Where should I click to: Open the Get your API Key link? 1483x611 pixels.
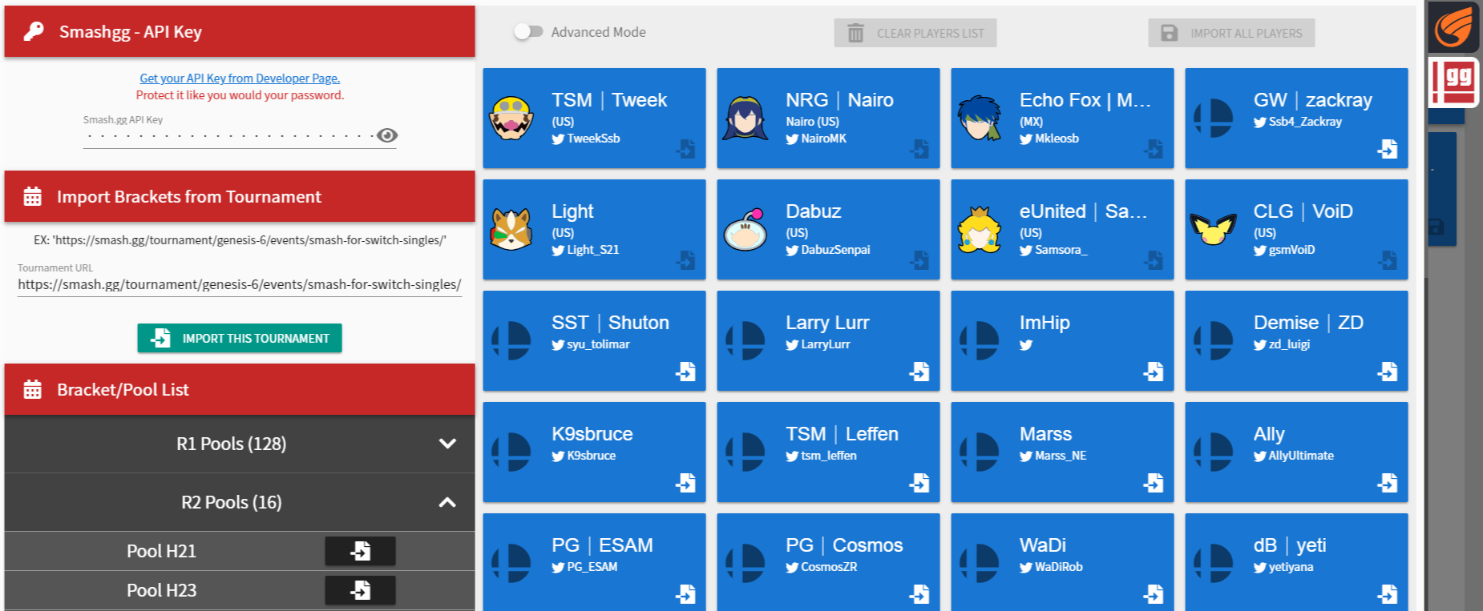pos(240,78)
